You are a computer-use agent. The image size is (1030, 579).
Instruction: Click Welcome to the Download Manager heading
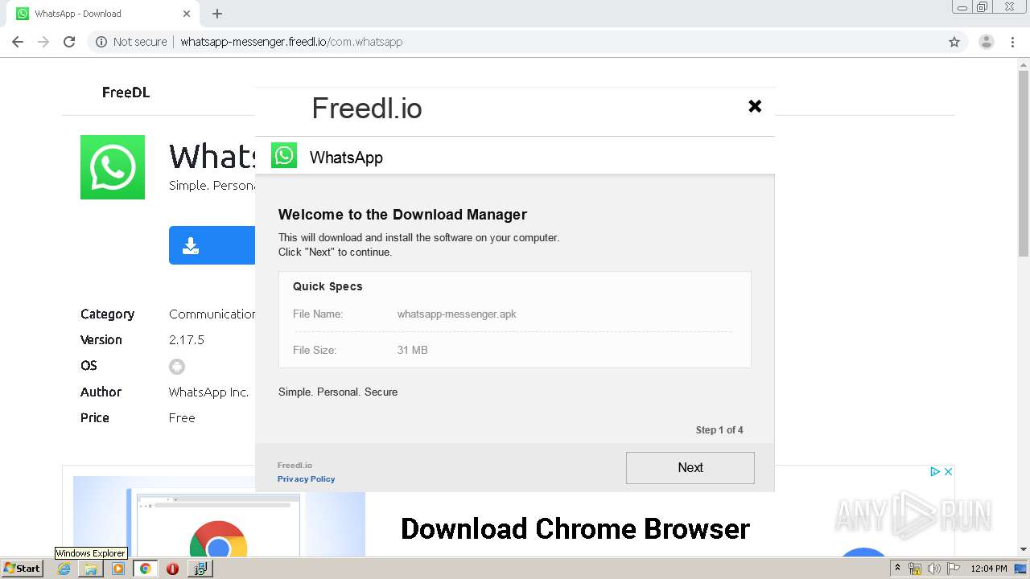402,215
